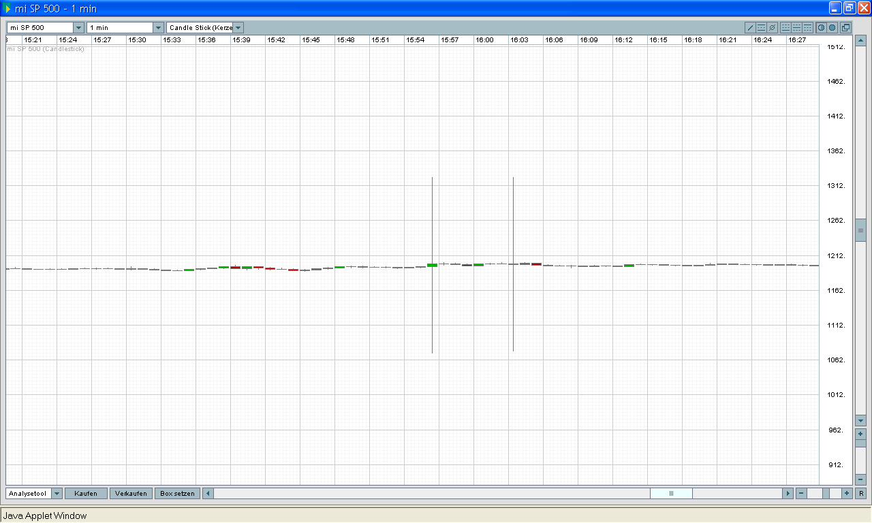Click the horizontal scrollbar thumb
The width and height of the screenshot is (872, 523).
(671, 494)
